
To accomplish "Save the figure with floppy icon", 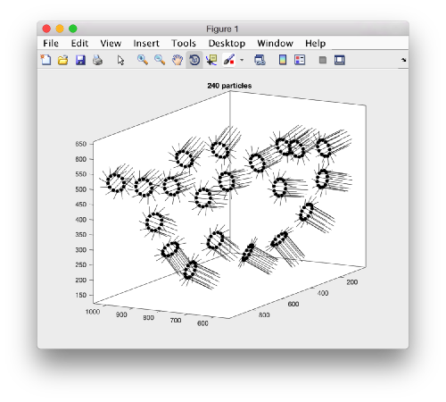I will 80,60.
